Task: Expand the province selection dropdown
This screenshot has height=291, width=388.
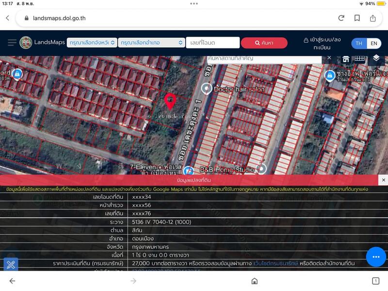Action: click(92, 43)
